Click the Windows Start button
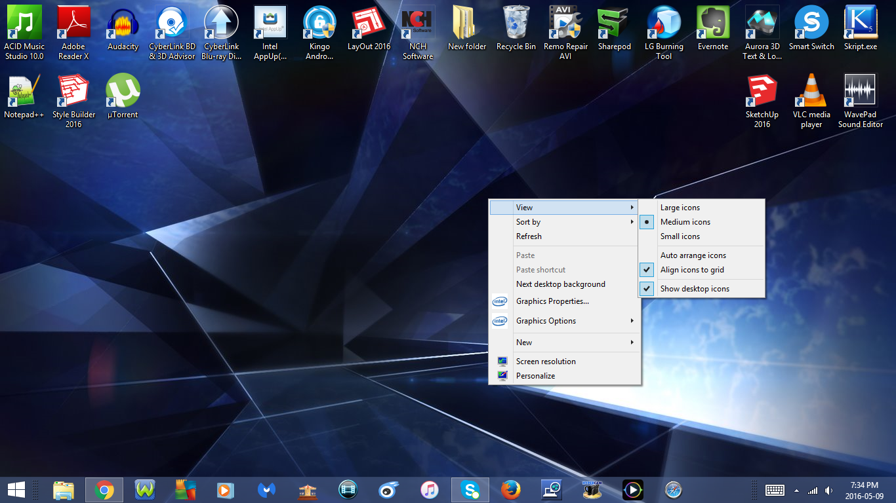The height and width of the screenshot is (503, 896). tap(16, 490)
